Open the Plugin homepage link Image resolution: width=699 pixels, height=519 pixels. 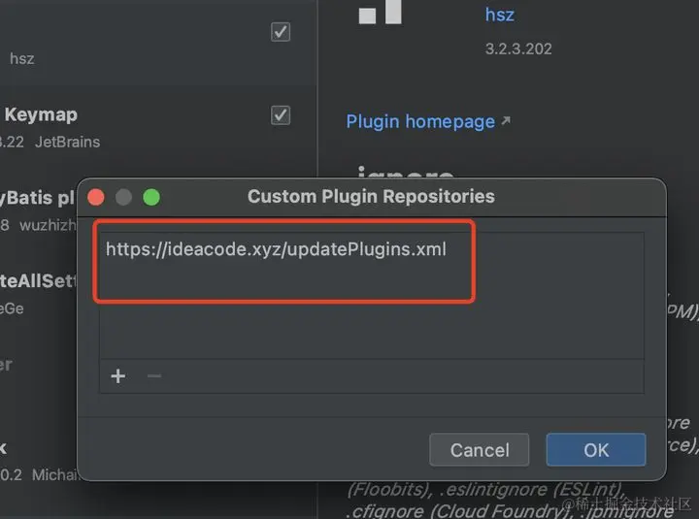click(x=420, y=121)
